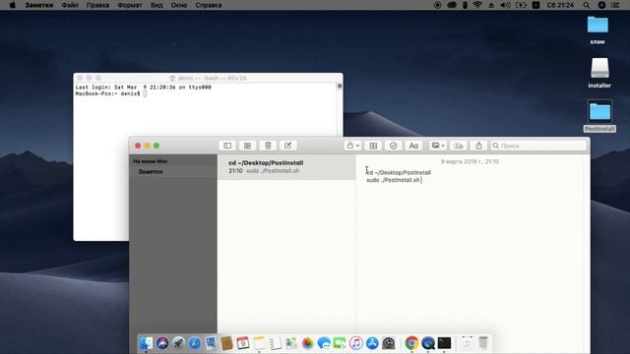630x354 pixels.
Task: Open Photos from the Dock
Action: point(307,343)
